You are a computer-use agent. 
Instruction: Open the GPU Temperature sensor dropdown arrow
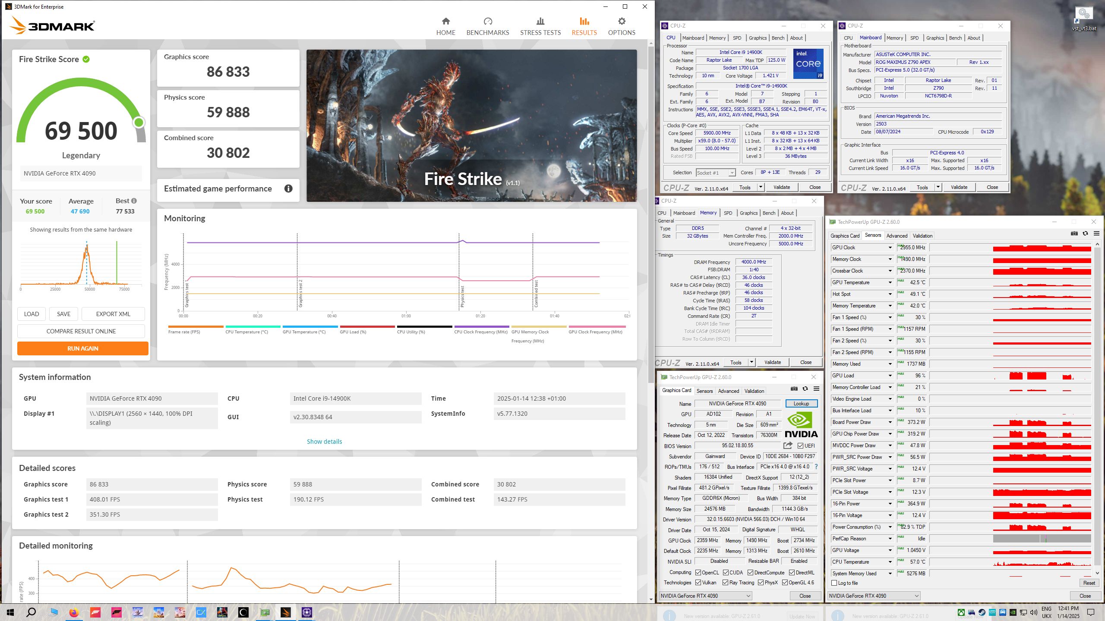tap(890, 282)
